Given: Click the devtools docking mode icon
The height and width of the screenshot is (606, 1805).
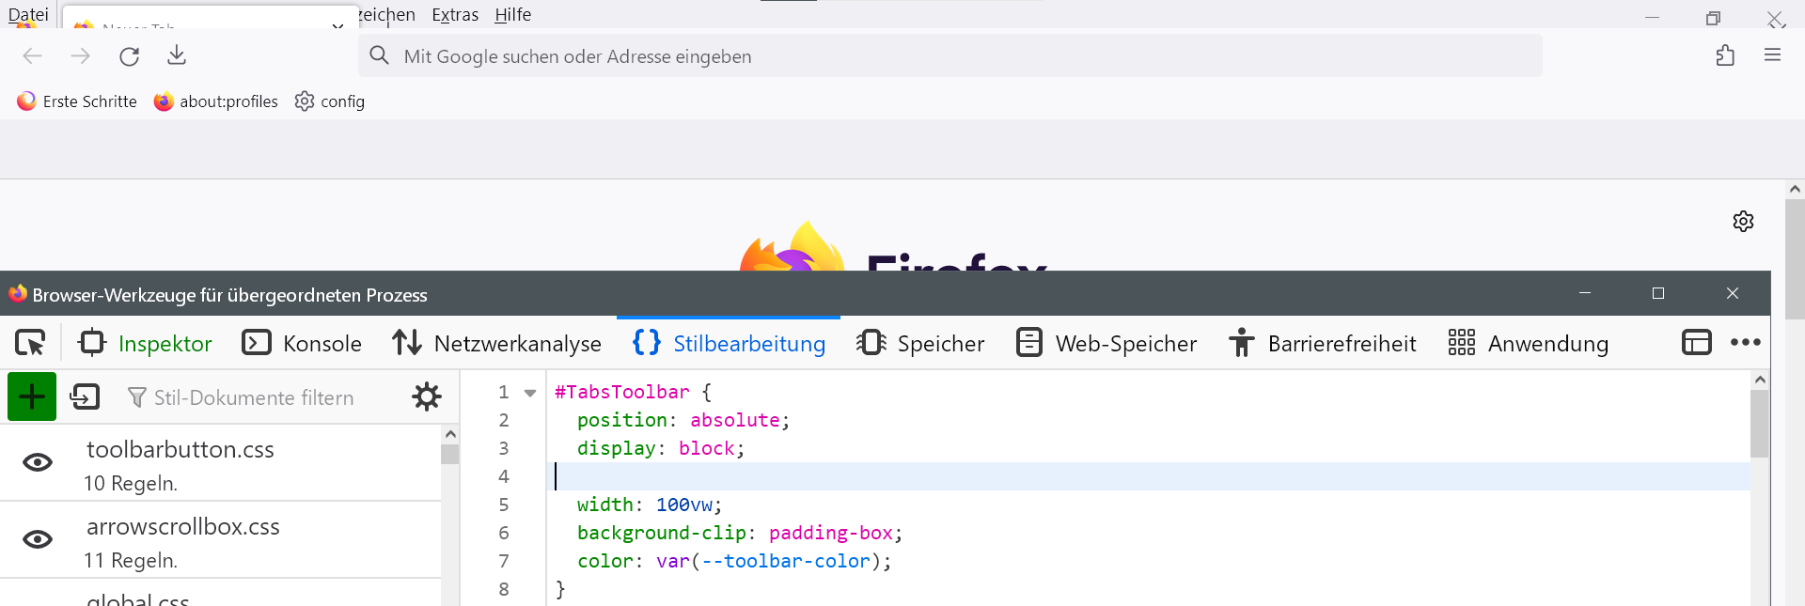Looking at the screenshot, I should [x=1697, y=343].
